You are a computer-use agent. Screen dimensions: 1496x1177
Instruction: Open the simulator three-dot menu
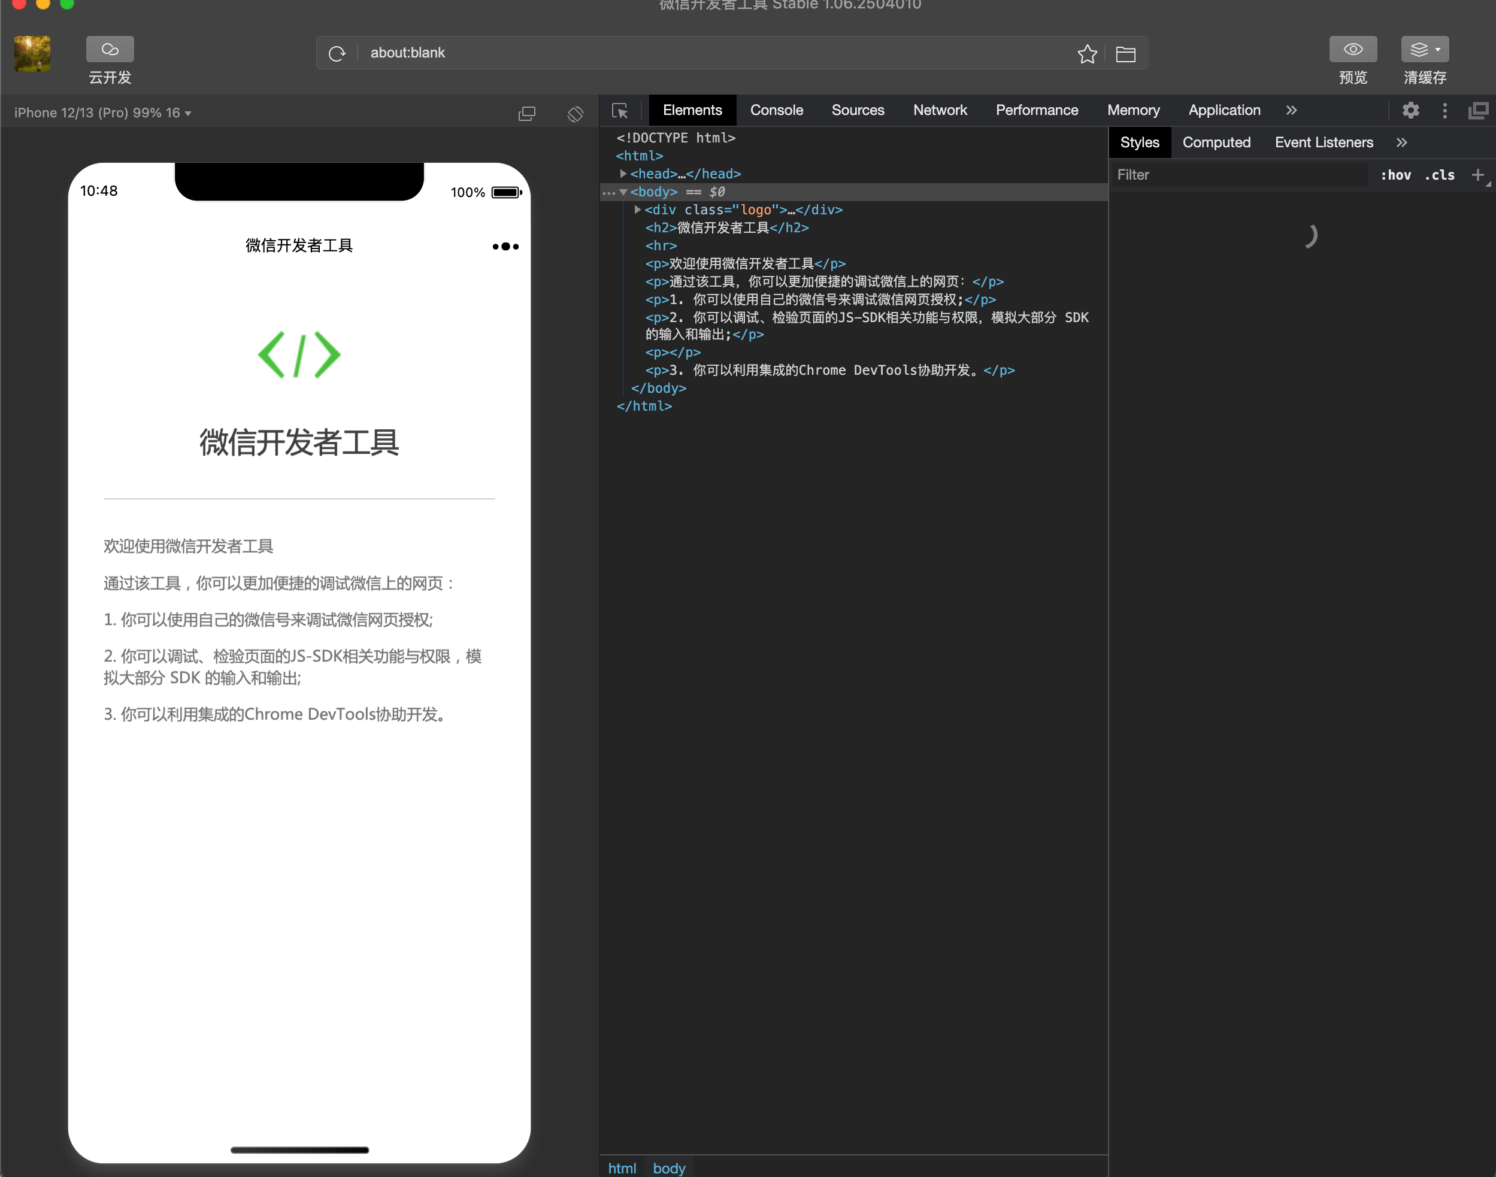pos(505,246)
